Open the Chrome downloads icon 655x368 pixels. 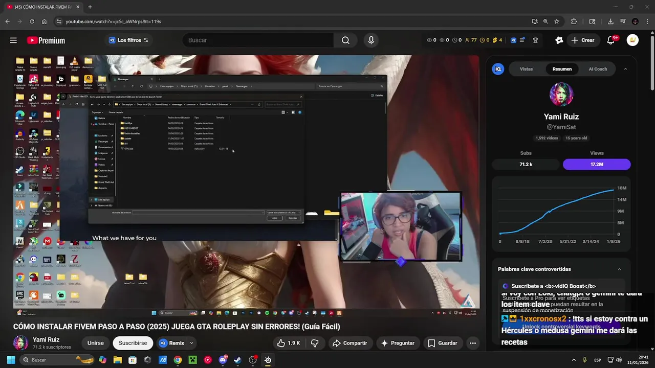click(610, 21)
